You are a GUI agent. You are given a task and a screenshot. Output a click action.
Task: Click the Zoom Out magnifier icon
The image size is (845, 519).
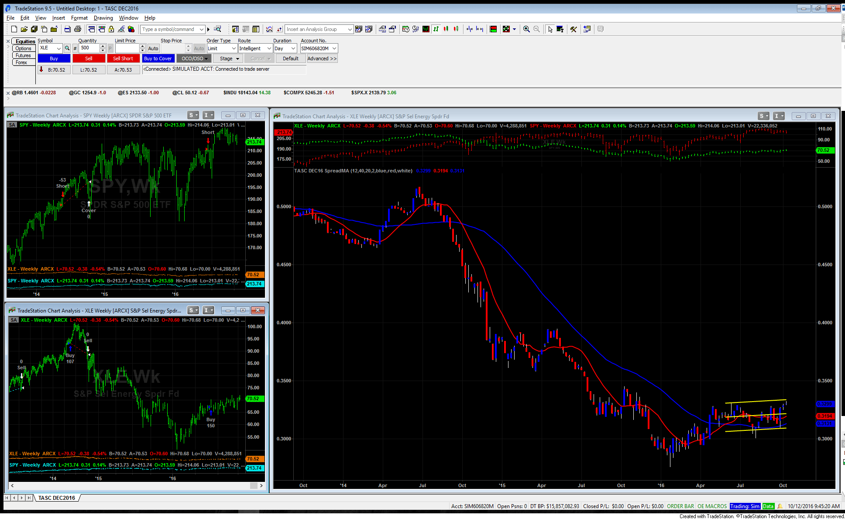coord(536,29)
